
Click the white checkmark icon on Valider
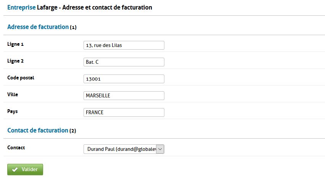click(x=15, y=170)
